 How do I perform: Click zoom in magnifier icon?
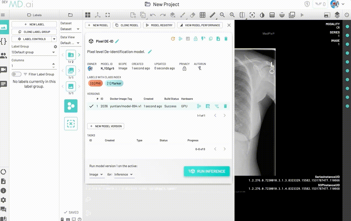[232, 15]
